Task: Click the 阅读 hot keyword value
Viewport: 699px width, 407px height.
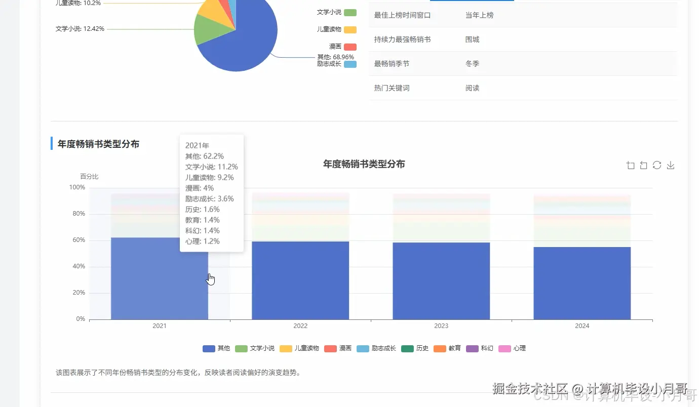Action: click(x=472, y=88)
